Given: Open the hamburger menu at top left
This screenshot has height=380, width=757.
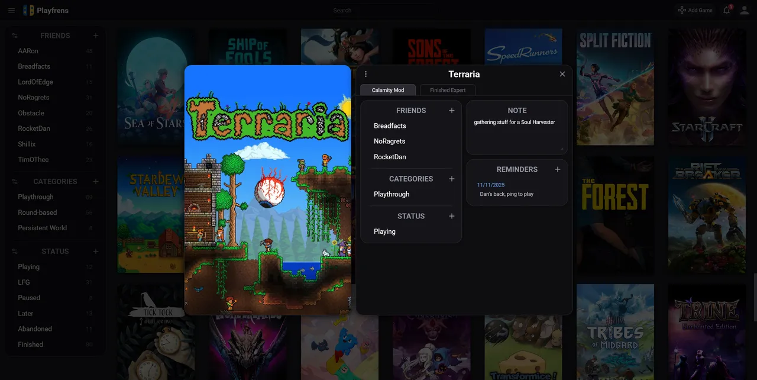Looking at the screenshot, I should [x=11, y=10].
